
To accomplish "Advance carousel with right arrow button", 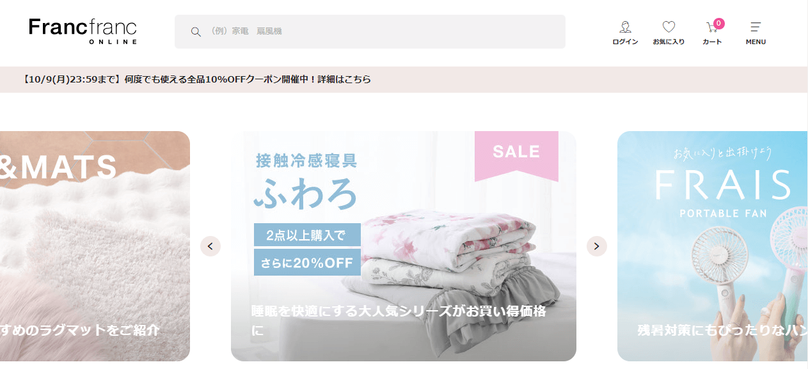I will pos(597,246).
